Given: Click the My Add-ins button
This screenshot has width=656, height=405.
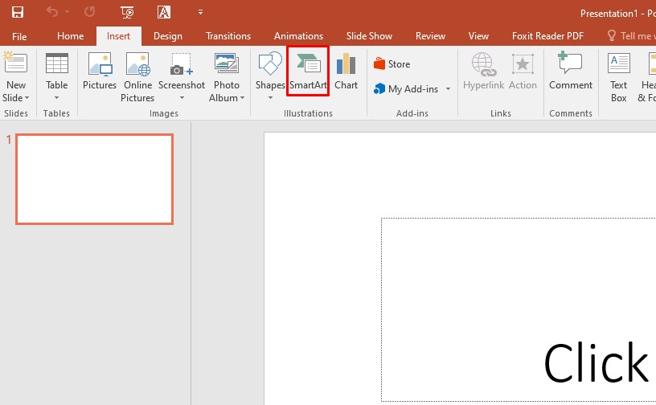Looking at the screenshot, I should 406,88.
